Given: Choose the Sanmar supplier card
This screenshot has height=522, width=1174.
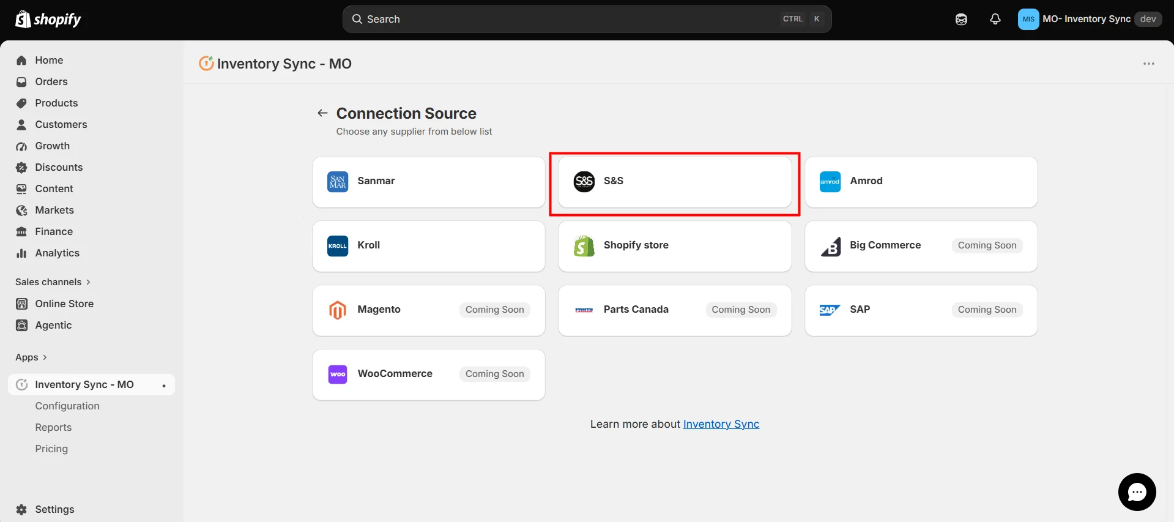Looking at the screenshot, I should tap(429, 182).
